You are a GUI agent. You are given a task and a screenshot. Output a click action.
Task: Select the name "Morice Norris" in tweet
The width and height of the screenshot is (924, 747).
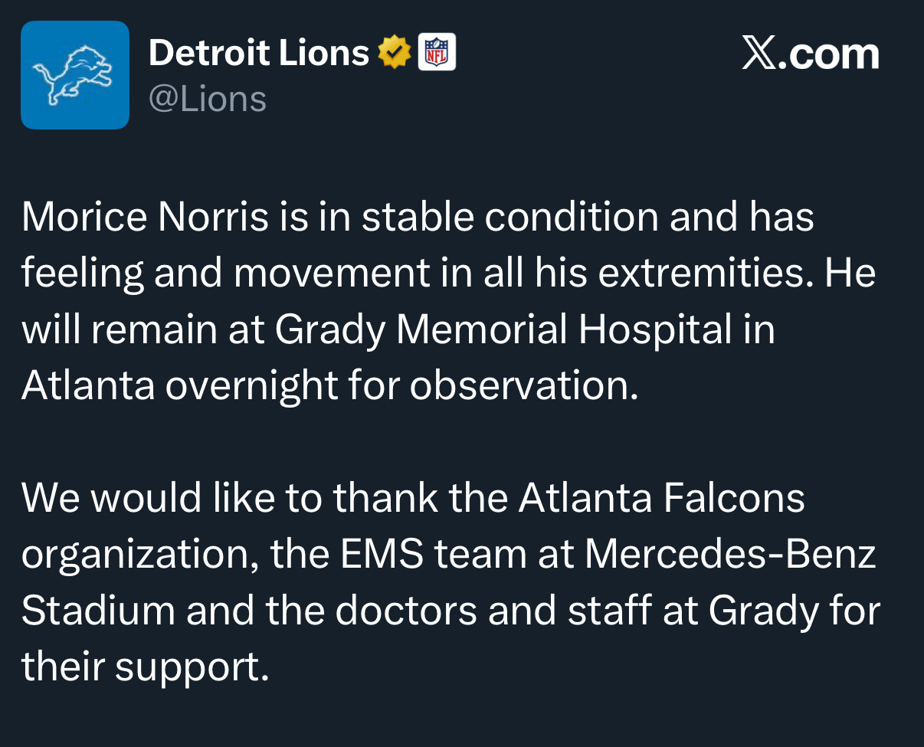145,217
